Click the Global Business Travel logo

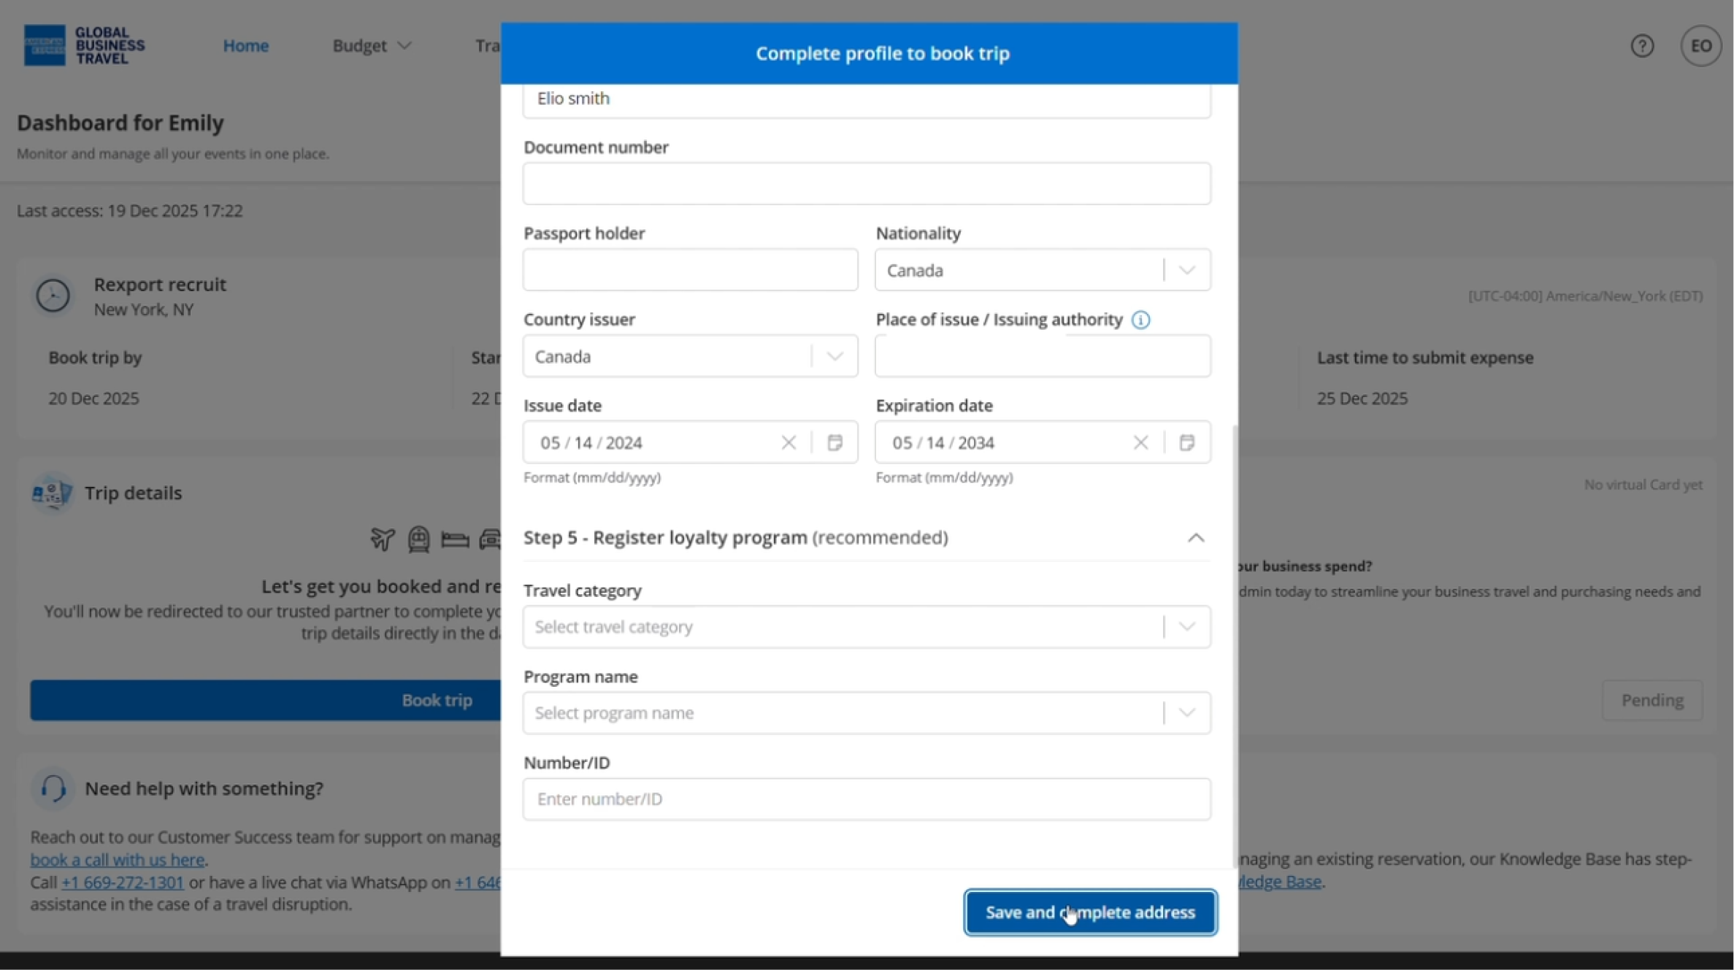click(84, 45)
